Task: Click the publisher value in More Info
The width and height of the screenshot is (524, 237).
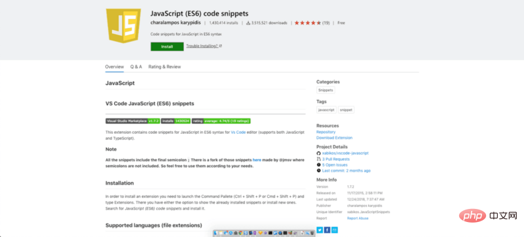Action: pyautogui.click(x=365, y=206)
